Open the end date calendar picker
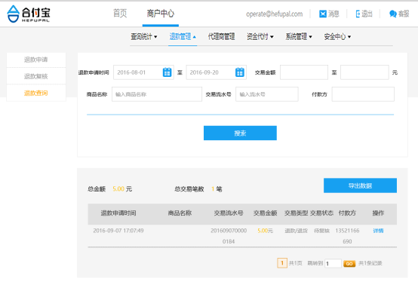This screenshot has height=285, width=418. pos(240,72)
